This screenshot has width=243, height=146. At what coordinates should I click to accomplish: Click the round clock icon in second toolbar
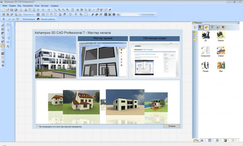118,14
